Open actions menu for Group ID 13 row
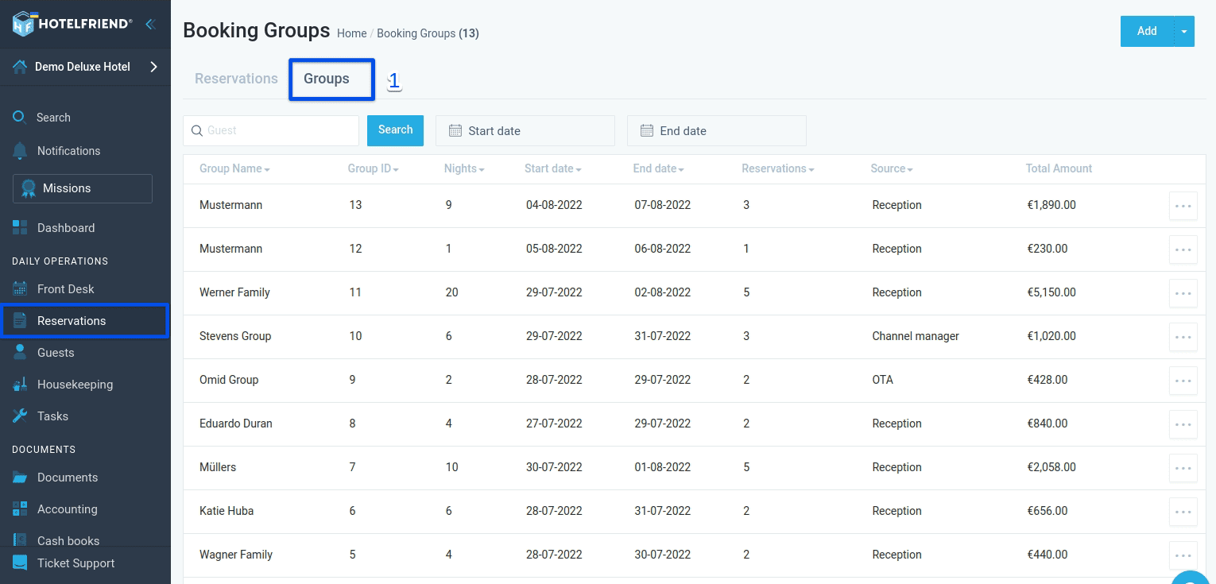This screenshot has height=584, width=1216. pyautogui.click(x=1183, y=206)
